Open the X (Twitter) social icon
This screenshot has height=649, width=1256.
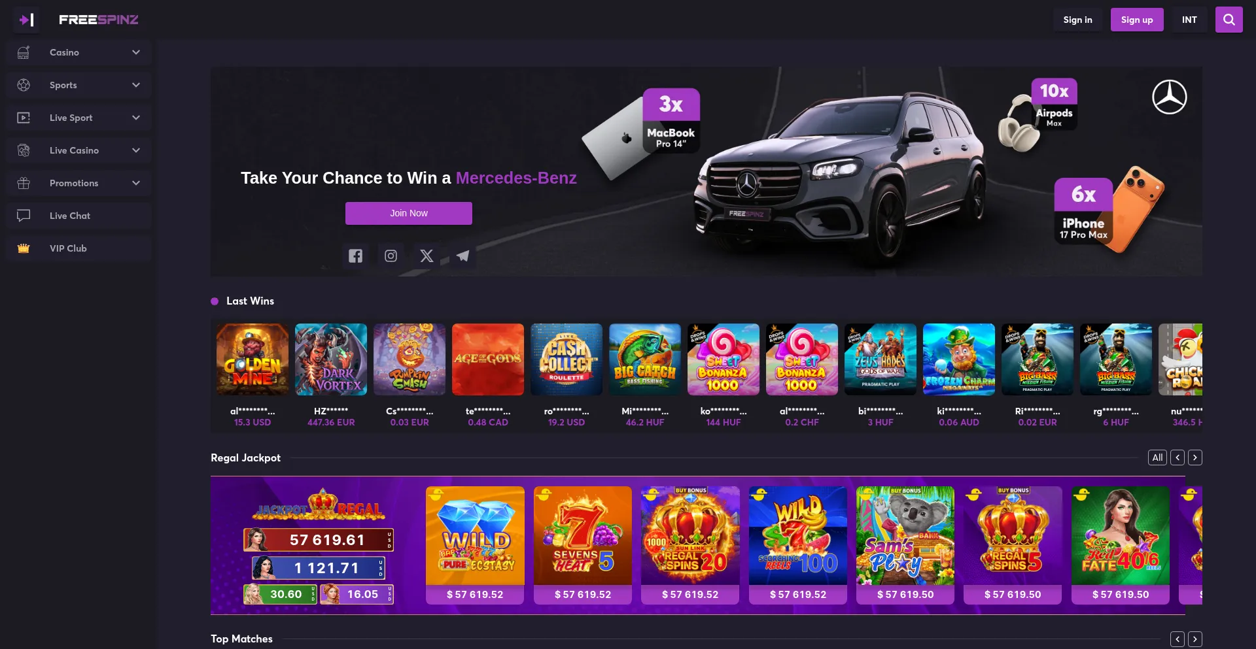coord(427,256)
